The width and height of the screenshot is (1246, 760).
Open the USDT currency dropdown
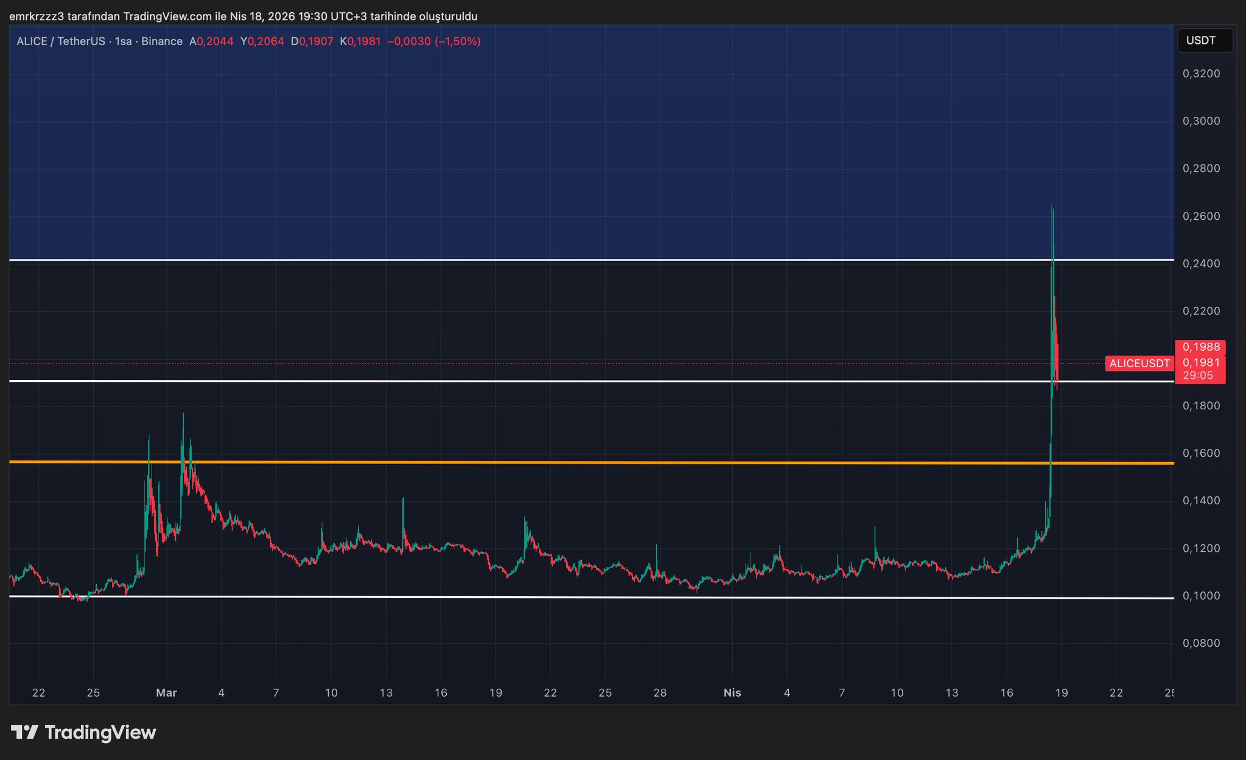(1204, 41)
